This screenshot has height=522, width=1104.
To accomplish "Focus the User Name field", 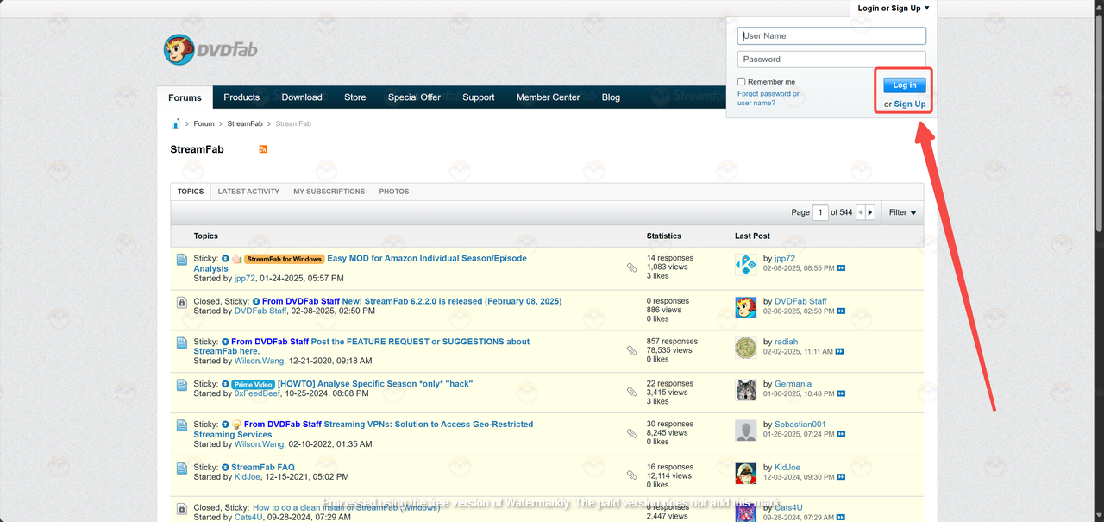I will pos(831,36).
